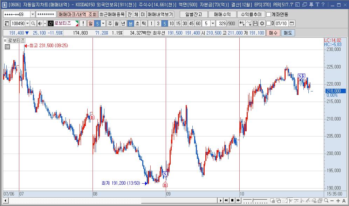The height and width of the screenshot is (206, 349).
Task: Open the 일 5 period dropdown arrow
Action: tap(103, 23)
